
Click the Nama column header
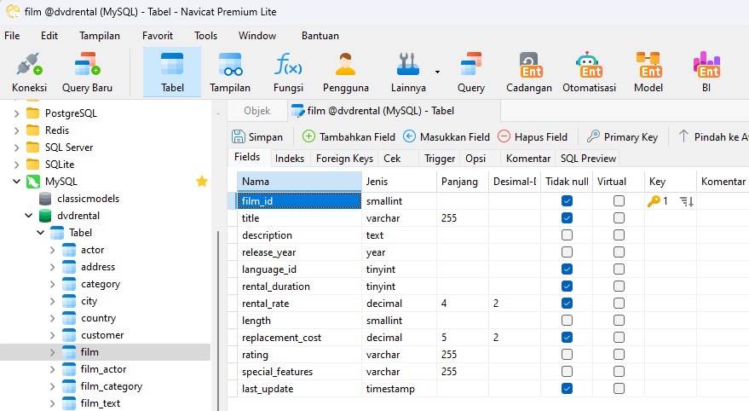tap(299, 182)
